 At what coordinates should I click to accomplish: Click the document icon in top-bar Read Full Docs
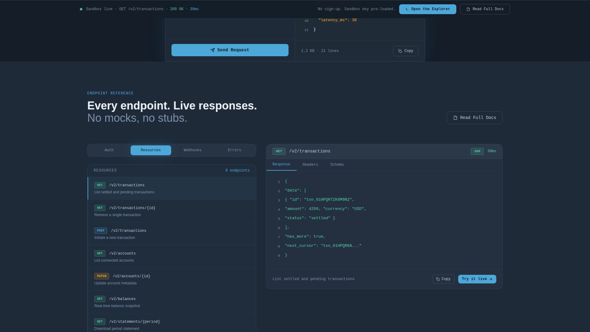pyautogui.click(x=468, y=9)
